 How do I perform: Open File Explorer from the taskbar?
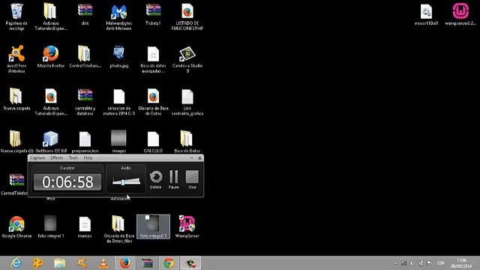[60, 263]
